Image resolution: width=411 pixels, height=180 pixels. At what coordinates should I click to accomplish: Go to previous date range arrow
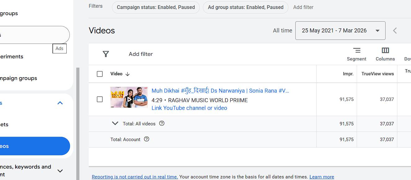395,31
